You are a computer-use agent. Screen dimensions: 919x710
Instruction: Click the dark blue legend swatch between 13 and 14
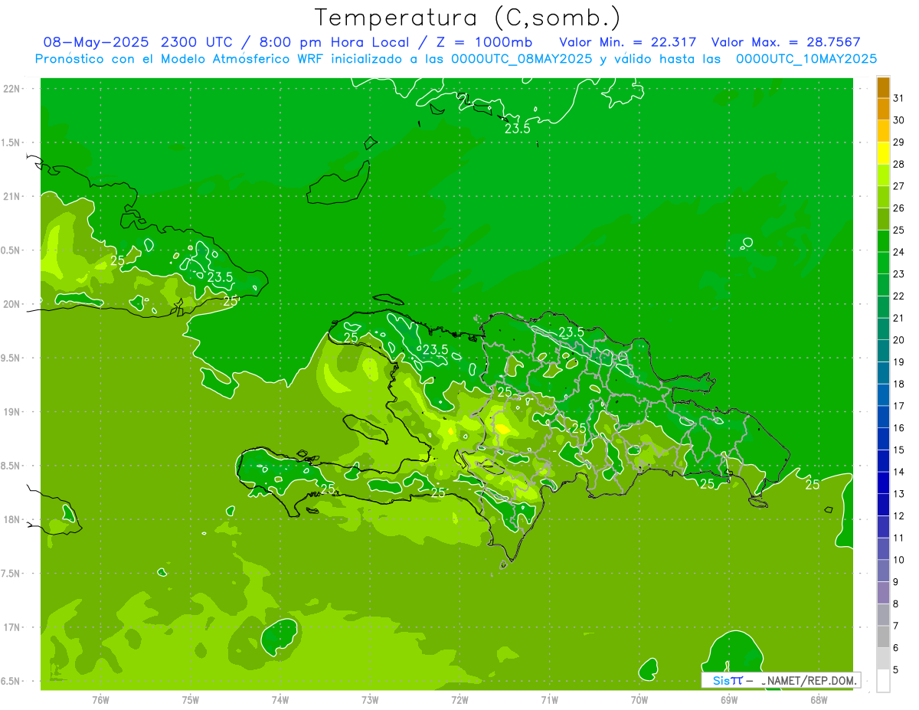883,483
